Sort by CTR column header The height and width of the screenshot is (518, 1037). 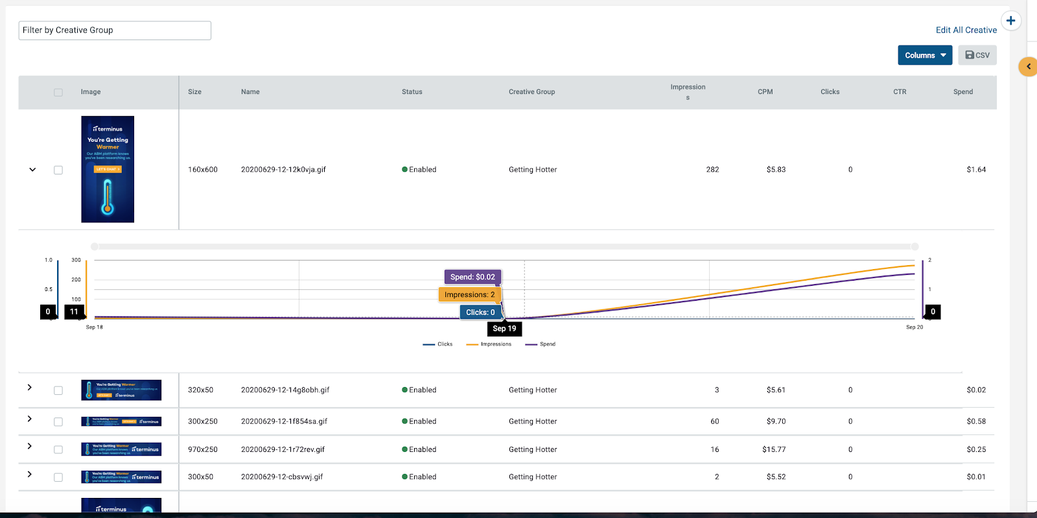point(900,92)
